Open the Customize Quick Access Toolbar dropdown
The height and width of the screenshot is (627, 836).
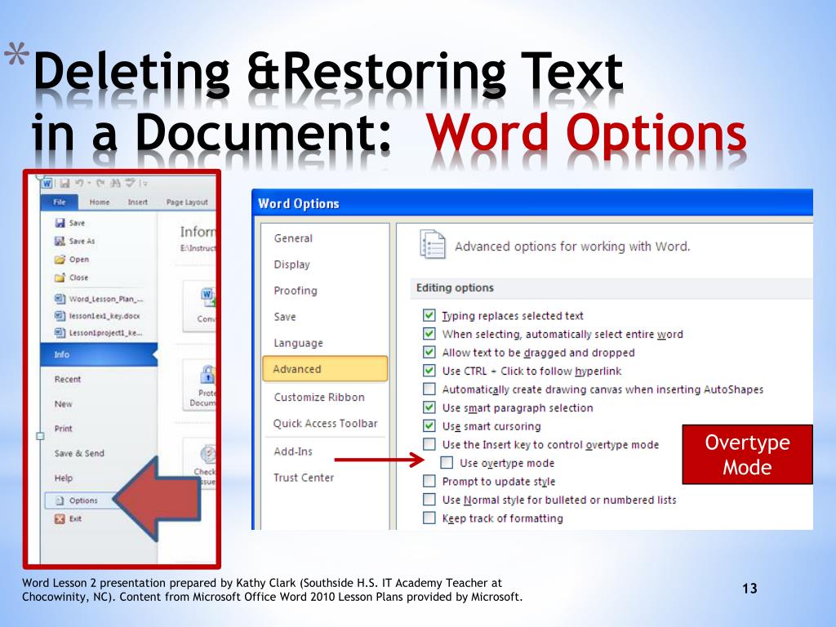tap(144, 184)
